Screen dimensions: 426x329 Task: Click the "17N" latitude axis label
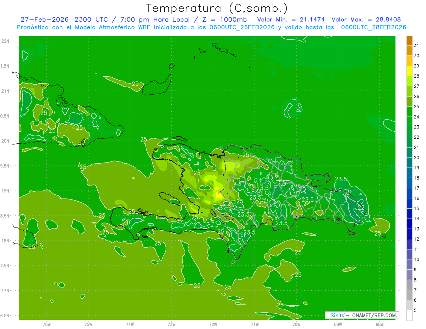tap(6, 291)
